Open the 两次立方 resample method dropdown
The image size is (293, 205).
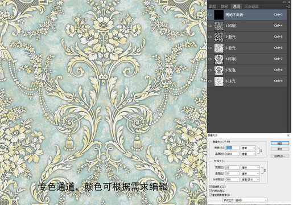click(245, 200)
